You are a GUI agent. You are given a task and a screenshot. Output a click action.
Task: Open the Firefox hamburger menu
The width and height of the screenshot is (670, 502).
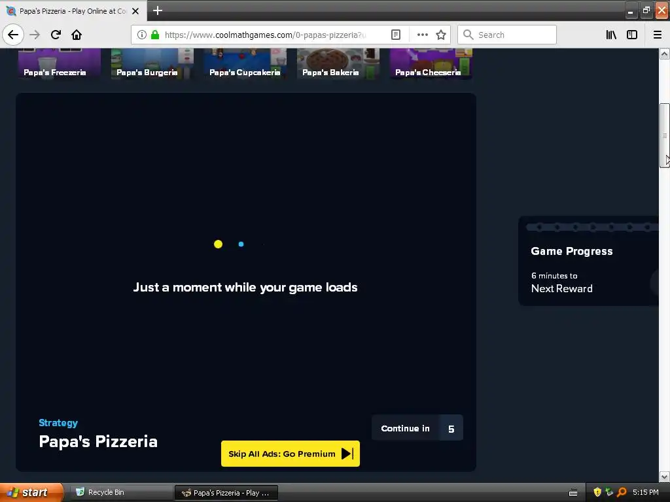tap(658, 35)
